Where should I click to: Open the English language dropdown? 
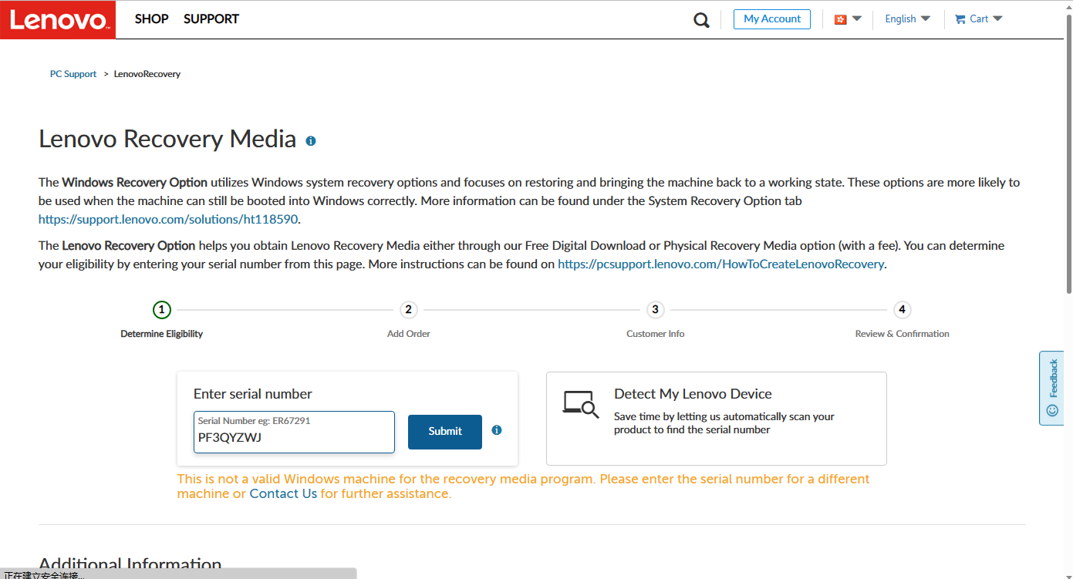pyautogui.click(x=907, y=19)
